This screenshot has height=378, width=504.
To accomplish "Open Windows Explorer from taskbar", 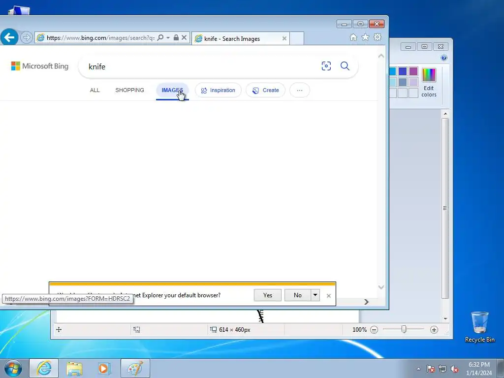I will [x=74, y=368].
